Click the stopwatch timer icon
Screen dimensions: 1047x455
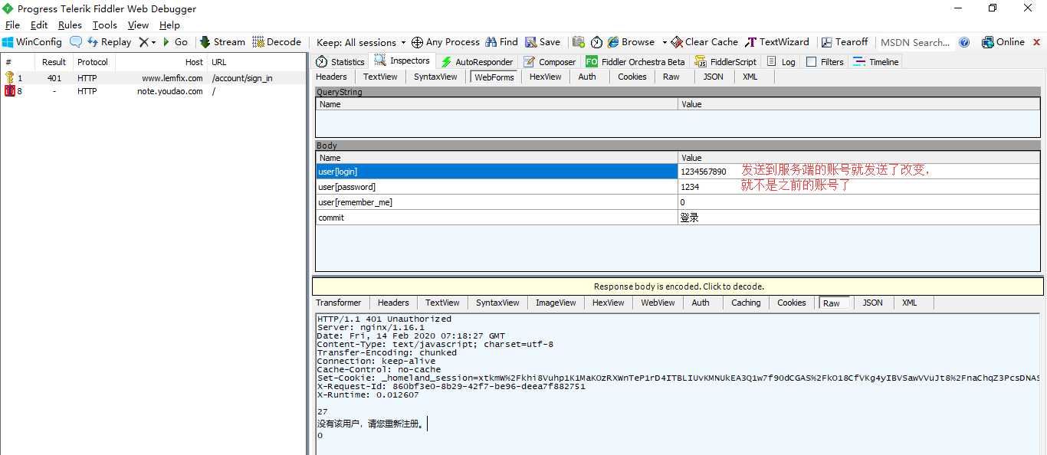point(596,42)
